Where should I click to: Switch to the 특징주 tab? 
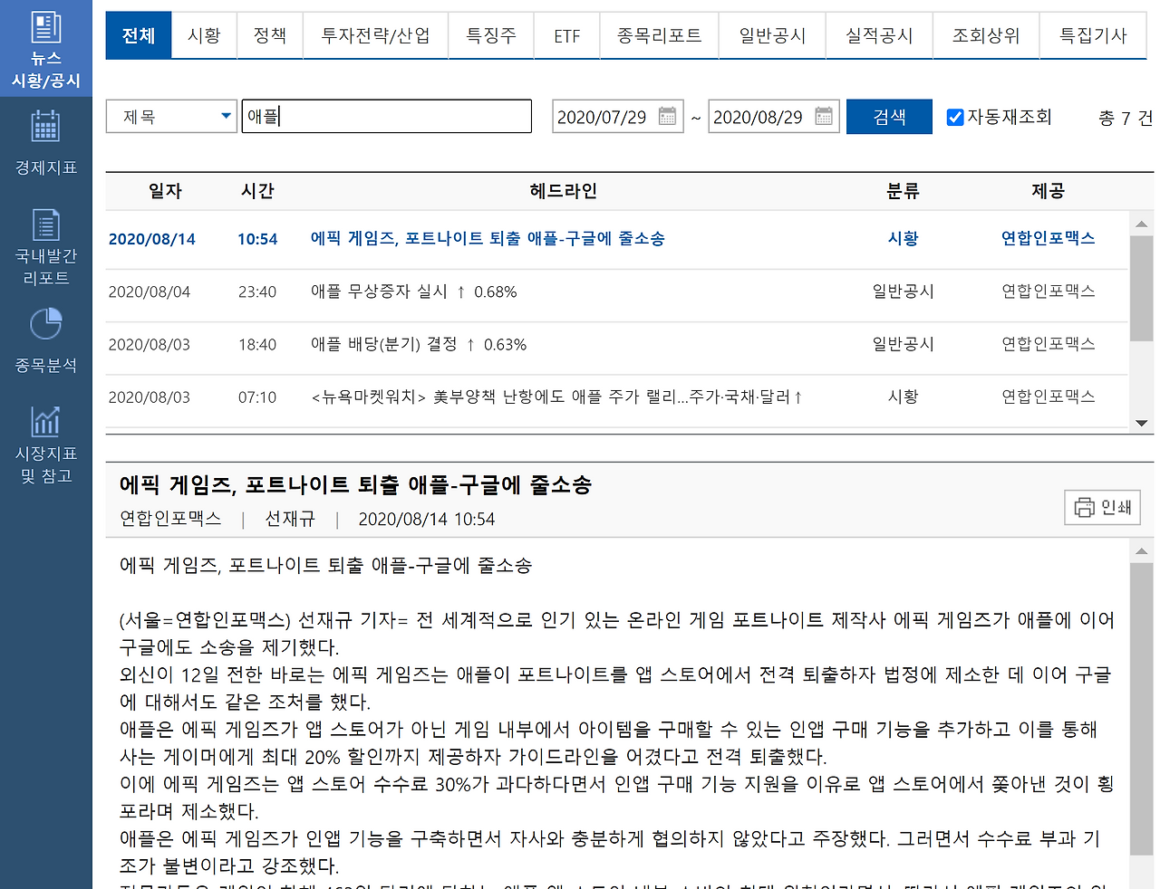point(491,35)
